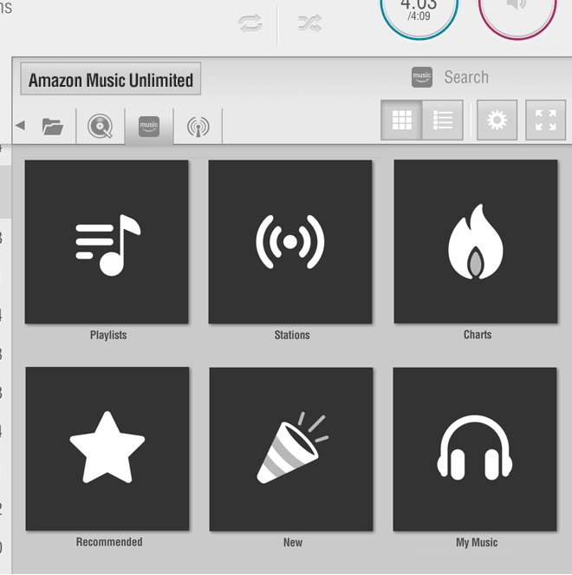572x575 pixels.
Task: Toggle shuffle playback mode
Action: pos(310,24)
